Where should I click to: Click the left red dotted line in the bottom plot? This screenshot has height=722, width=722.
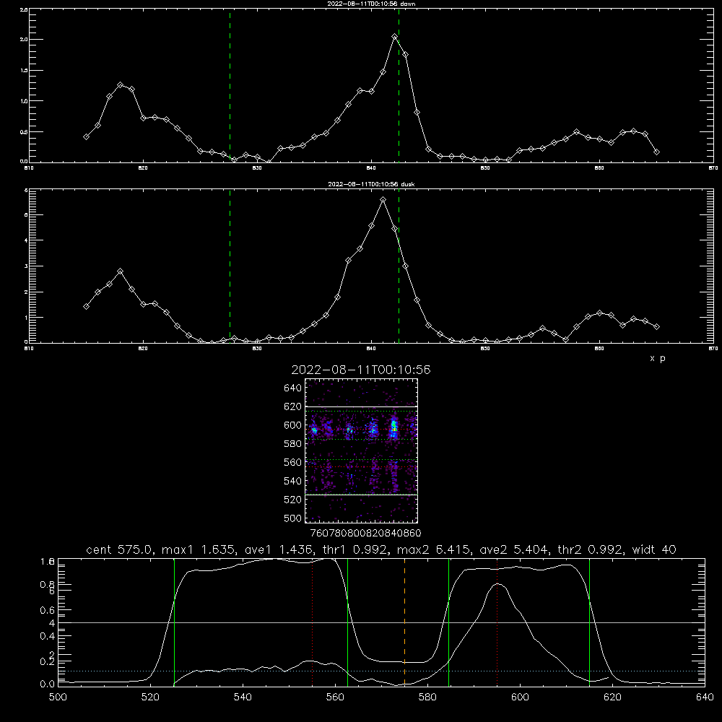[x=313, y=622]
